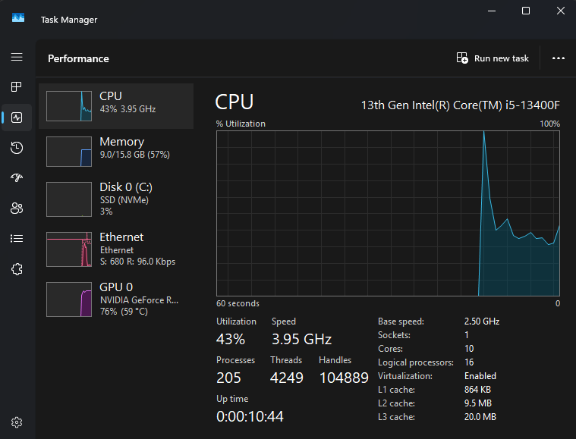Select the GPU 0 performance entry
Viewport: 576px width, 439px height.
point(116,299)
